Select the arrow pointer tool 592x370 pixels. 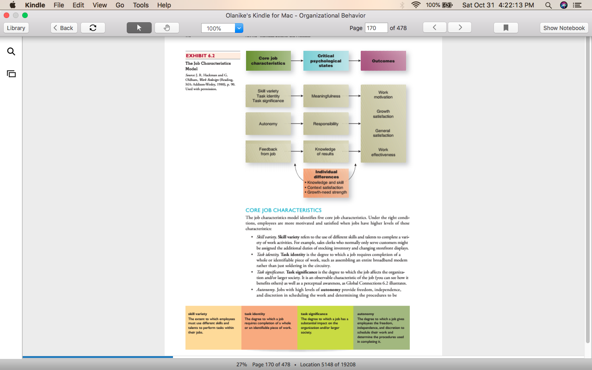coord(139,28)
